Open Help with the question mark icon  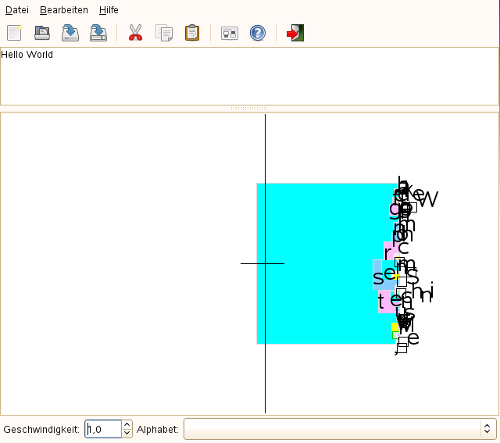point(258,33)
